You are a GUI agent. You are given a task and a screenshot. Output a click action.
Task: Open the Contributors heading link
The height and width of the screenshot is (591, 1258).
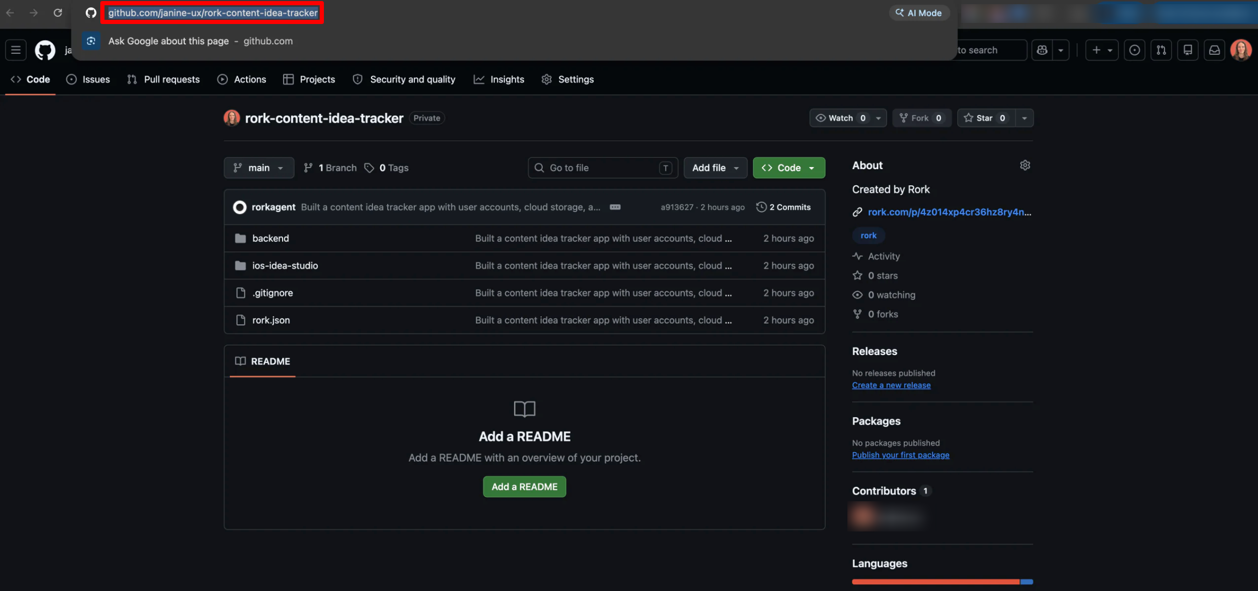pyautogui.click(x=891, y=491)
